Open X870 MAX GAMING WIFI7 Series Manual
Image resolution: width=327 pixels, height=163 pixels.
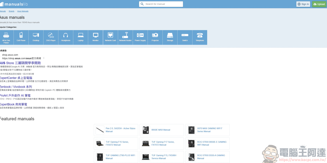coord(210,130)
